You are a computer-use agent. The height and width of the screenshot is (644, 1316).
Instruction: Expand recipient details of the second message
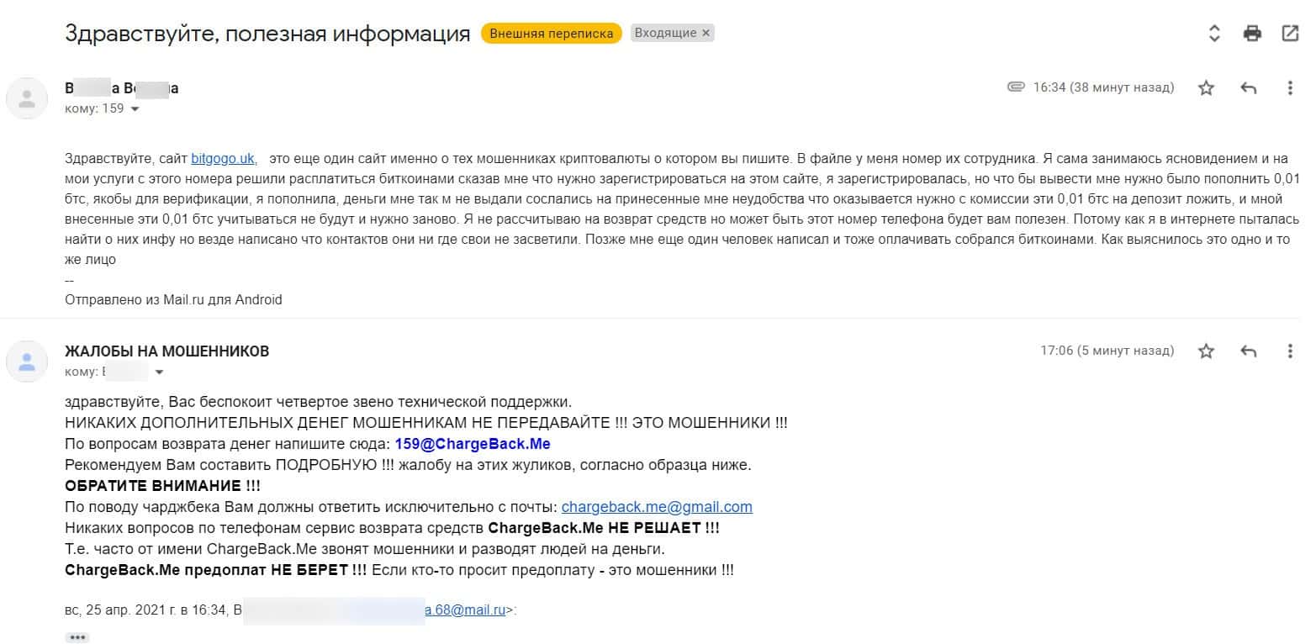pos(159,372)
